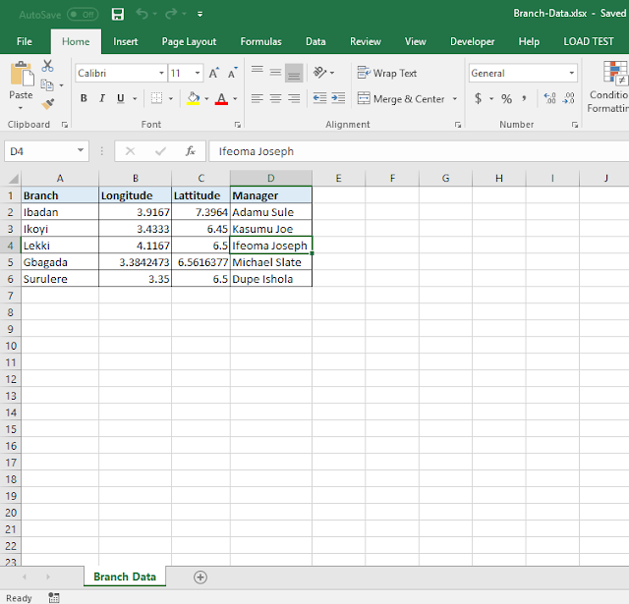Click the Copy icon
The height and width of the screenshot is (604, 629).
[x=47, y=85]
